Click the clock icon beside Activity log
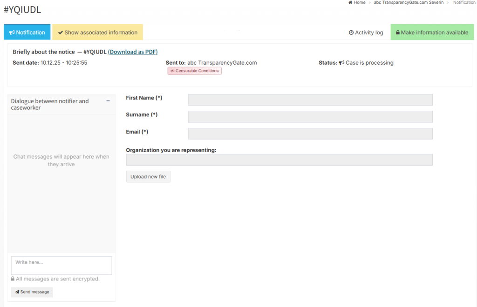The height and width of the screenshot is (307, 477). (x=351, y=33)
